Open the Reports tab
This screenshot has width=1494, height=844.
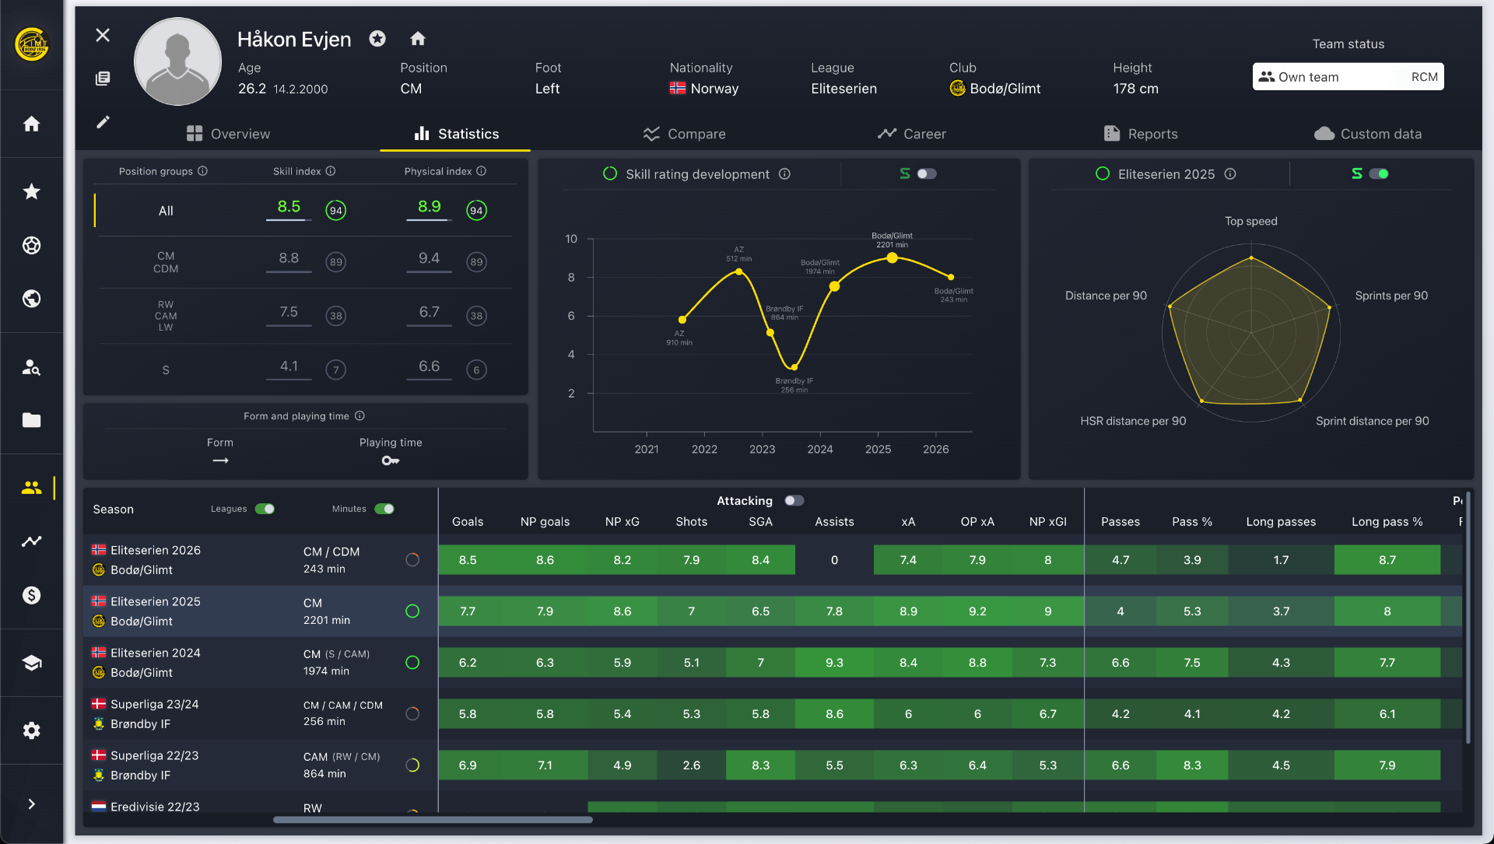pos(1140,134)
